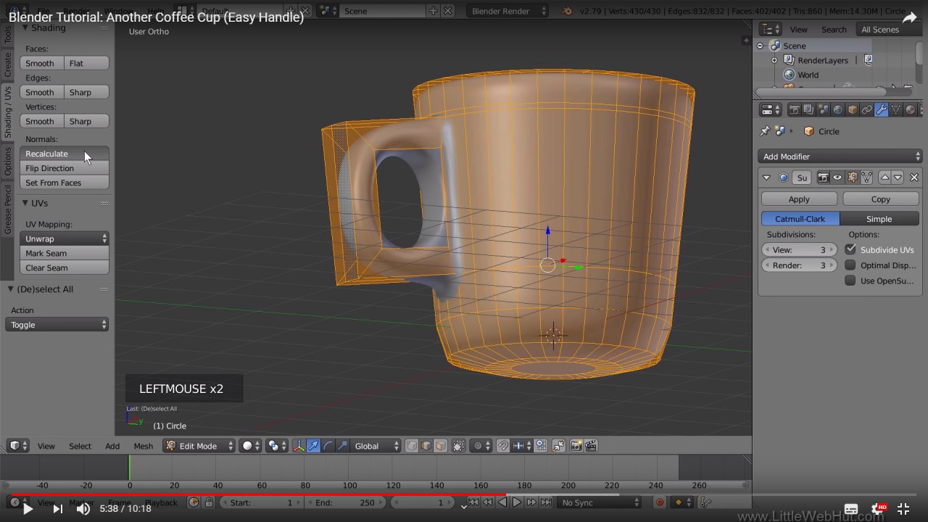Open the 3D view editor type selector
This screenshot has height=522, width=928.
pos(17,446)
